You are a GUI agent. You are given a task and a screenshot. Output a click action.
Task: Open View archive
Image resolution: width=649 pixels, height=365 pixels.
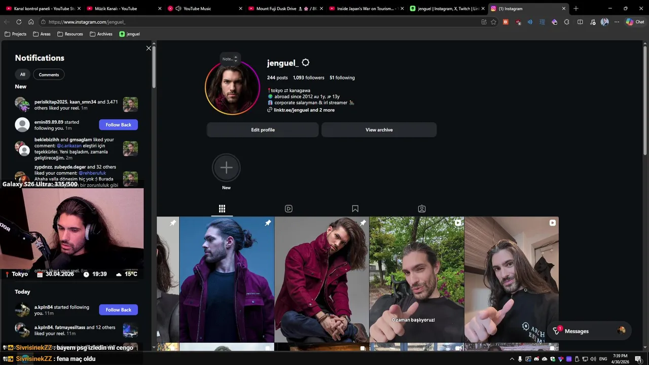click(379, 130)
